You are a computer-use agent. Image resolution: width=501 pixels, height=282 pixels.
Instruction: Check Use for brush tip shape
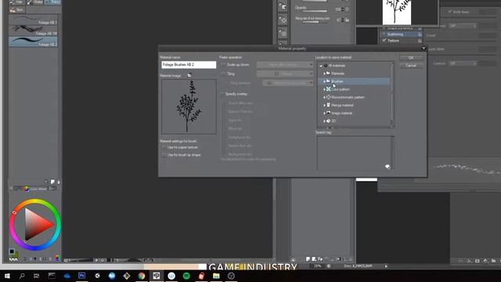pos(164,155)
